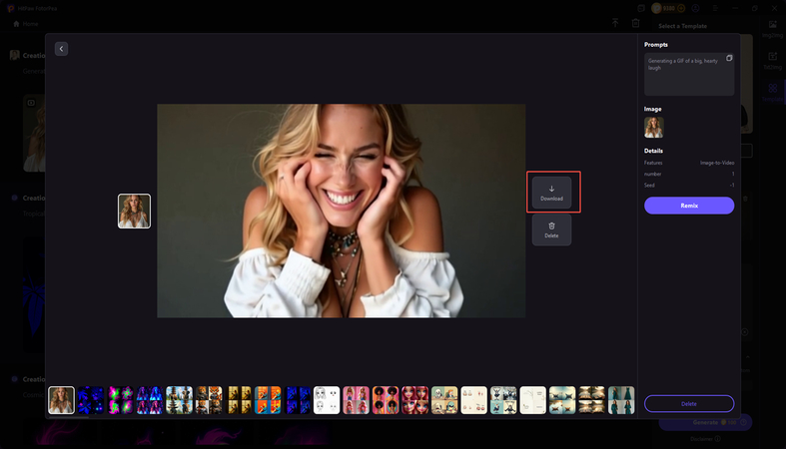Click the Disclaimer link in the background window
Image resolution: width=786 pixels, height=449 pixels.
[x=705, y=439]
